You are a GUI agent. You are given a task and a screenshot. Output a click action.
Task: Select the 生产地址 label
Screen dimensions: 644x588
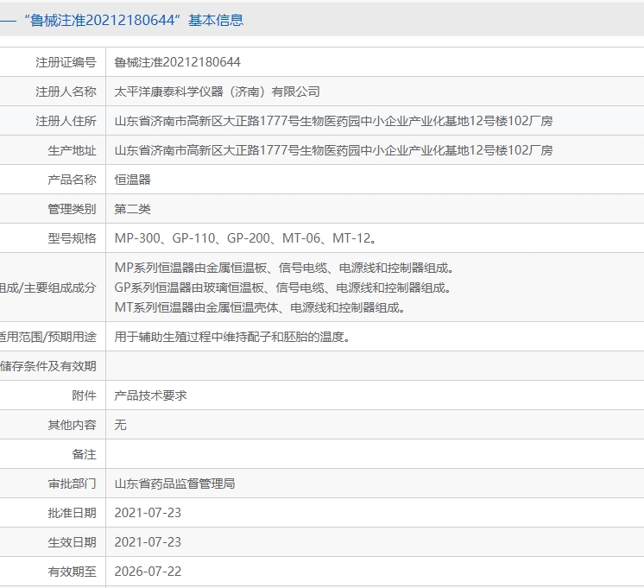[72, 150]
